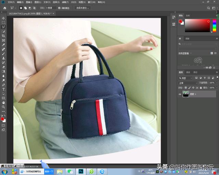Select the Move tool
Viewport: 219px width, 175px height.
tap(3, 18)
